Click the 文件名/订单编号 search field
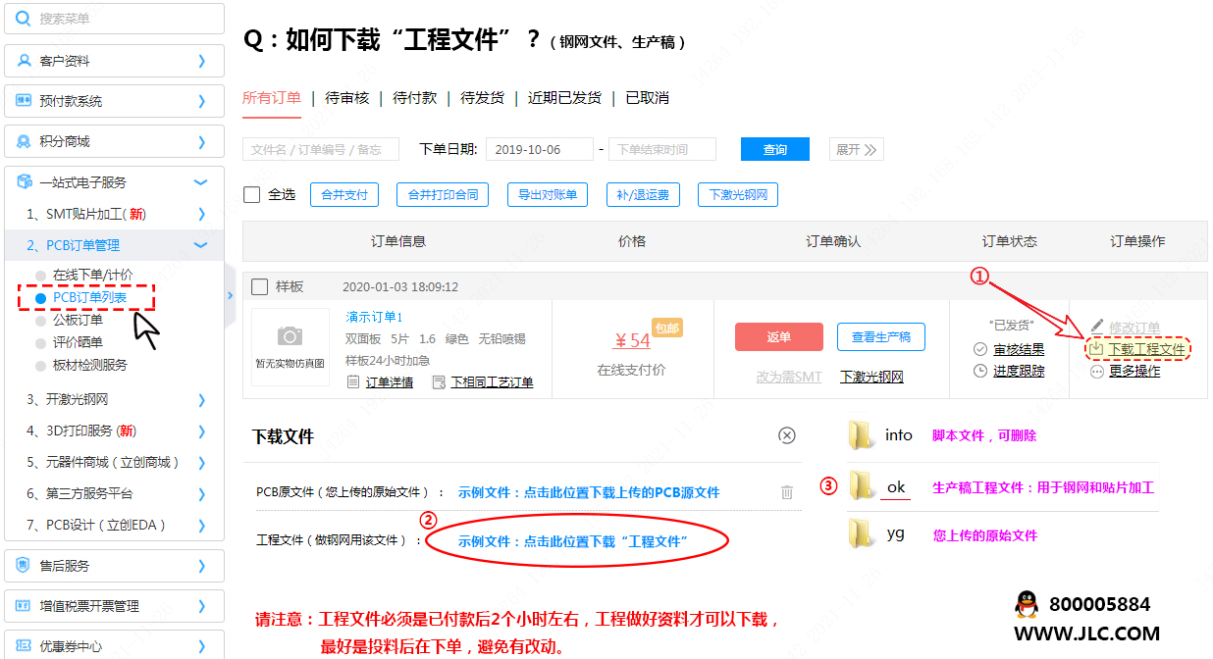Viewport: 1213px width, 659px height. click(320, 149)
